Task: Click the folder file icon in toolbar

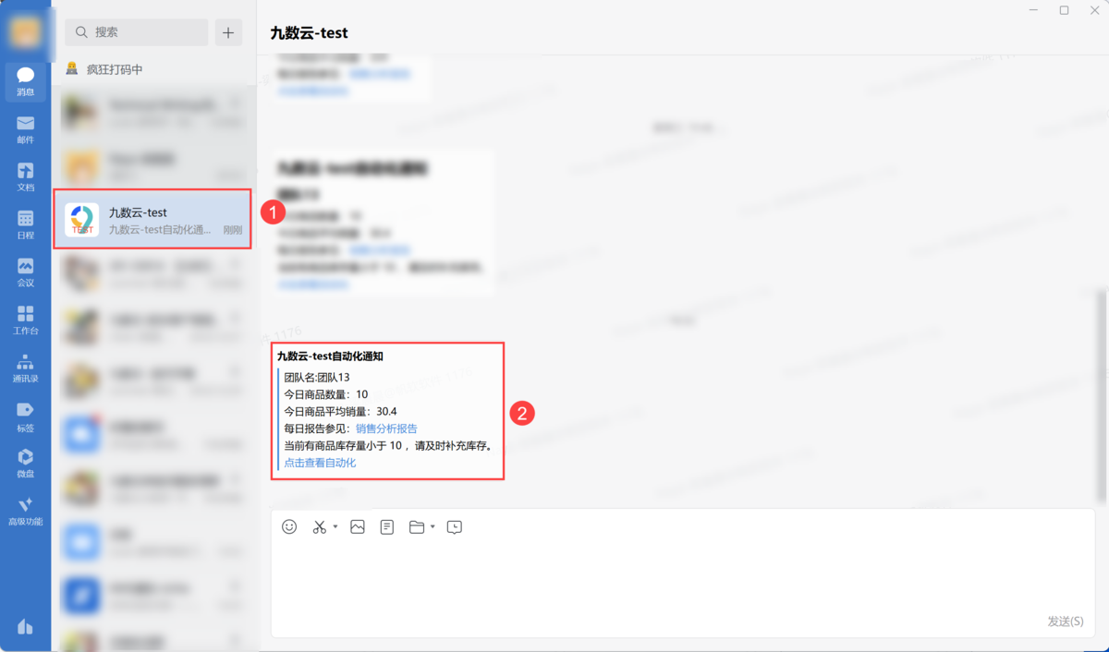Action: click(x=417, y=526)
